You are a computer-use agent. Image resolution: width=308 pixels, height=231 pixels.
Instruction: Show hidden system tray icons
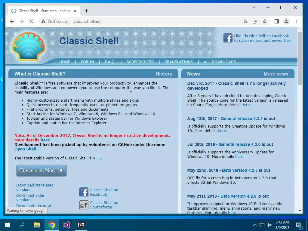coord(254,225)
